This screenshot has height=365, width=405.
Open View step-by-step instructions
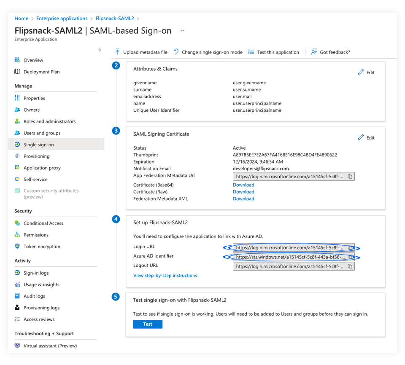[165, 275]
